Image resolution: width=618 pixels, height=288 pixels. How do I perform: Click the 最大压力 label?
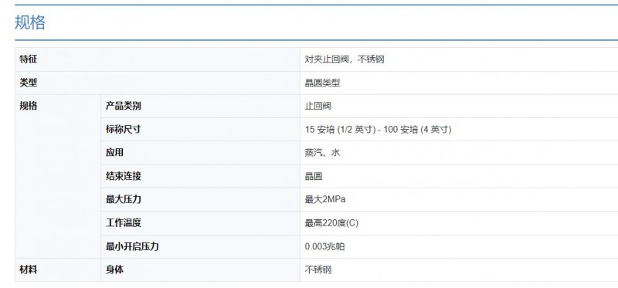pyautogui.click(x=123, y=199)
